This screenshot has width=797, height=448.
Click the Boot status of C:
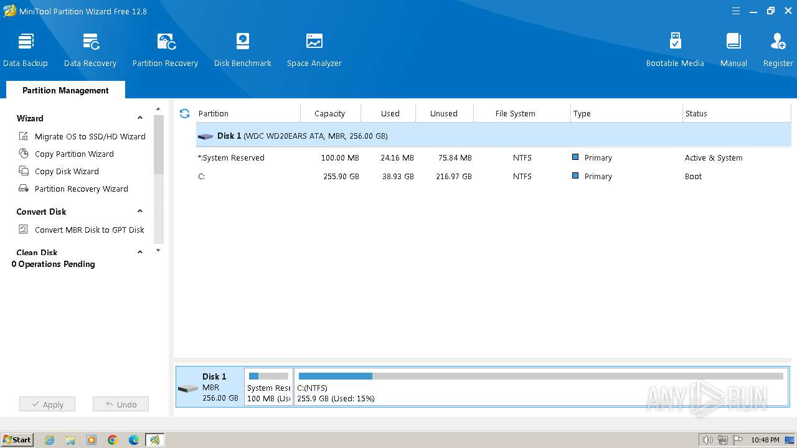pyautogui.click(x=693, y=176)
